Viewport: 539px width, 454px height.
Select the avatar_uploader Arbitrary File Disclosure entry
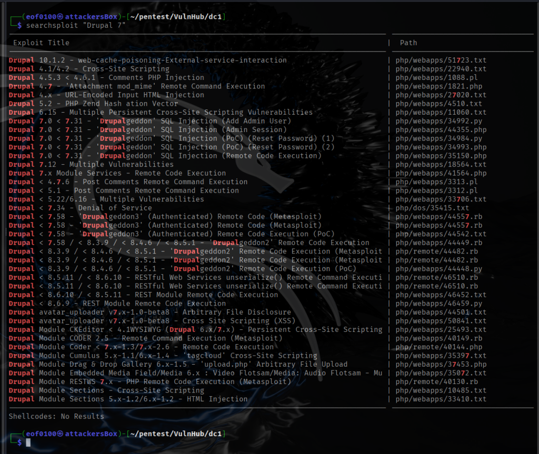pyautogui.click(x=149, y=312)
